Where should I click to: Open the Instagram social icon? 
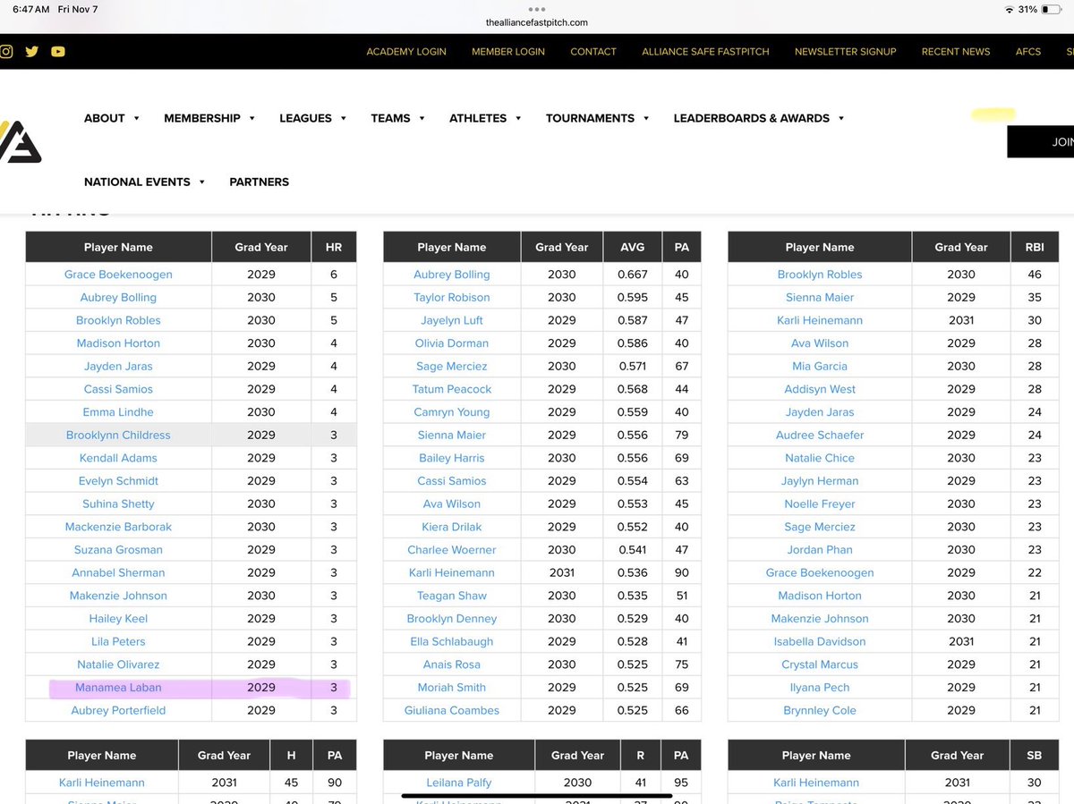coord(5,51)
